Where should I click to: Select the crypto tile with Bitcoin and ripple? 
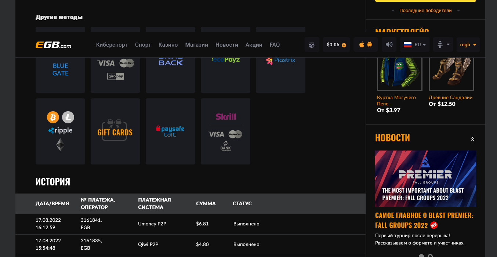[x=60, y=131]
